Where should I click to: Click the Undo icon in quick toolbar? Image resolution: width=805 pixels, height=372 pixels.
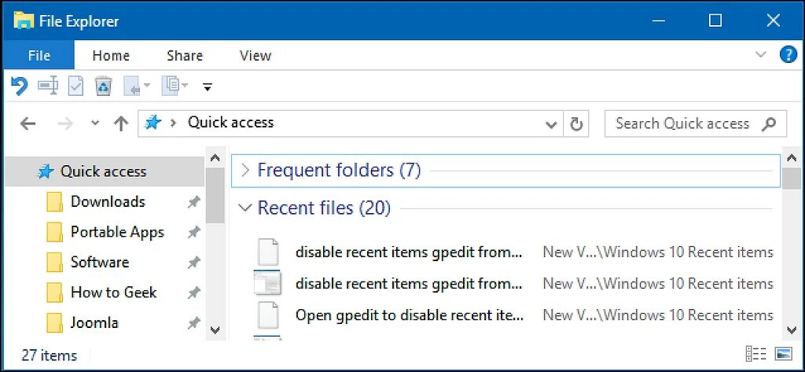tap(20, 86)
